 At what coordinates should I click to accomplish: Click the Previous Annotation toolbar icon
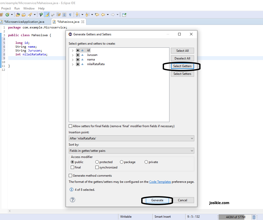pos(87,15)
